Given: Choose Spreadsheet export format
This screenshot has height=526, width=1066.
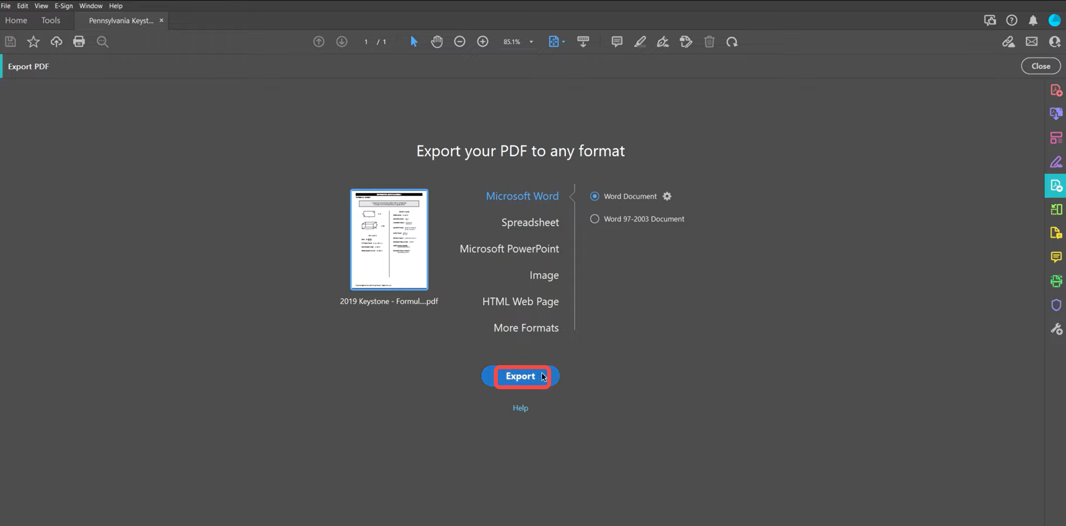Looking at the screenshot, I should pyautogui.click(x=530, y=222).
